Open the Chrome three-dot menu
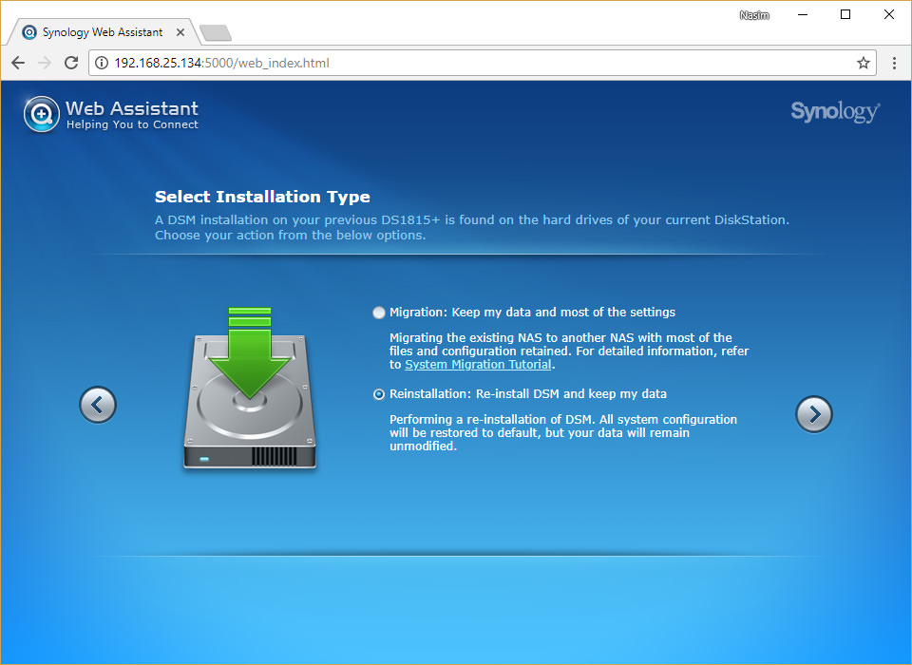The image size is (912, 665). click(894, 63)
